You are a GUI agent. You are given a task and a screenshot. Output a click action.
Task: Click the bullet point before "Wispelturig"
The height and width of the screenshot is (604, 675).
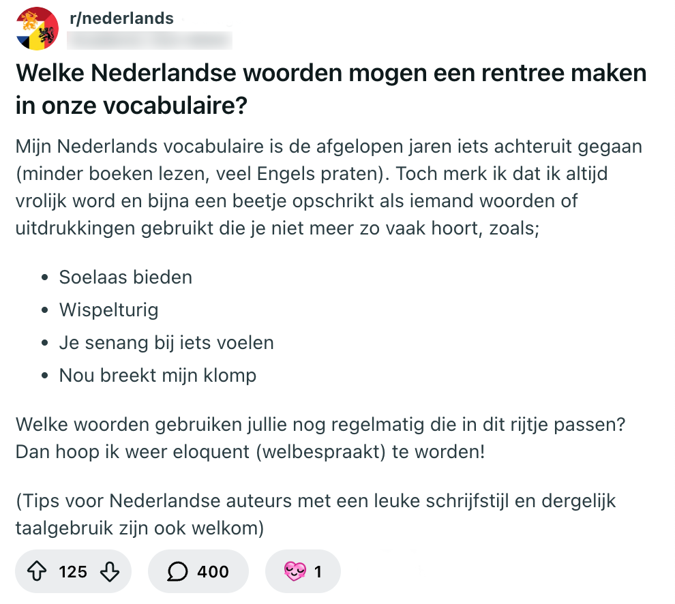[x=45, y=311]
